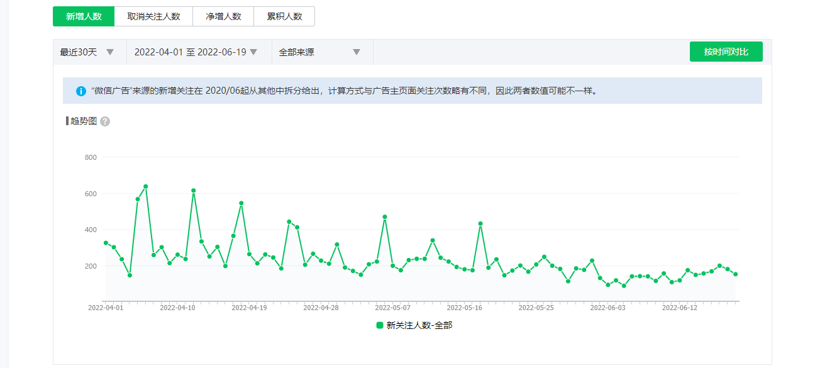Expand the 最近30天 time range dropdown
The height and width of the screenshot is (368, 815).
pyautogui.click(x=87, y=52)
